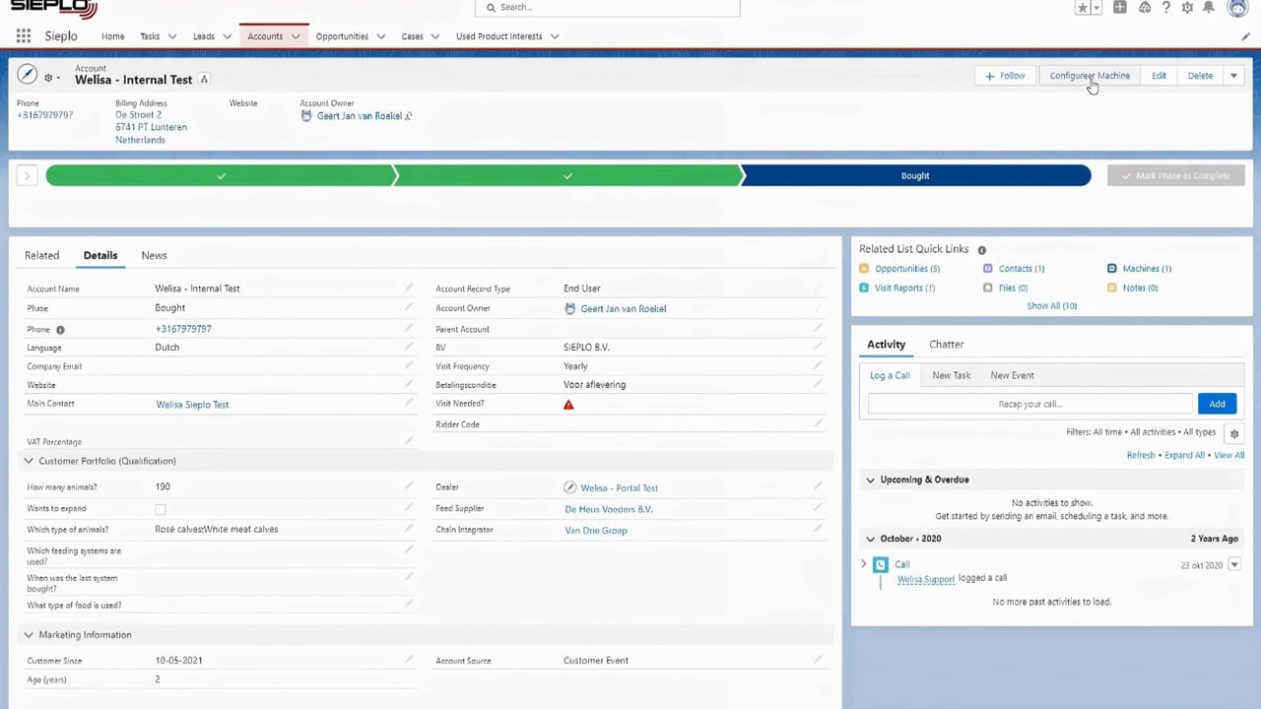Edit the Account Name field pencil
Image resolution: width=1261 pixels, height=709 pixels.
(409, 289)
